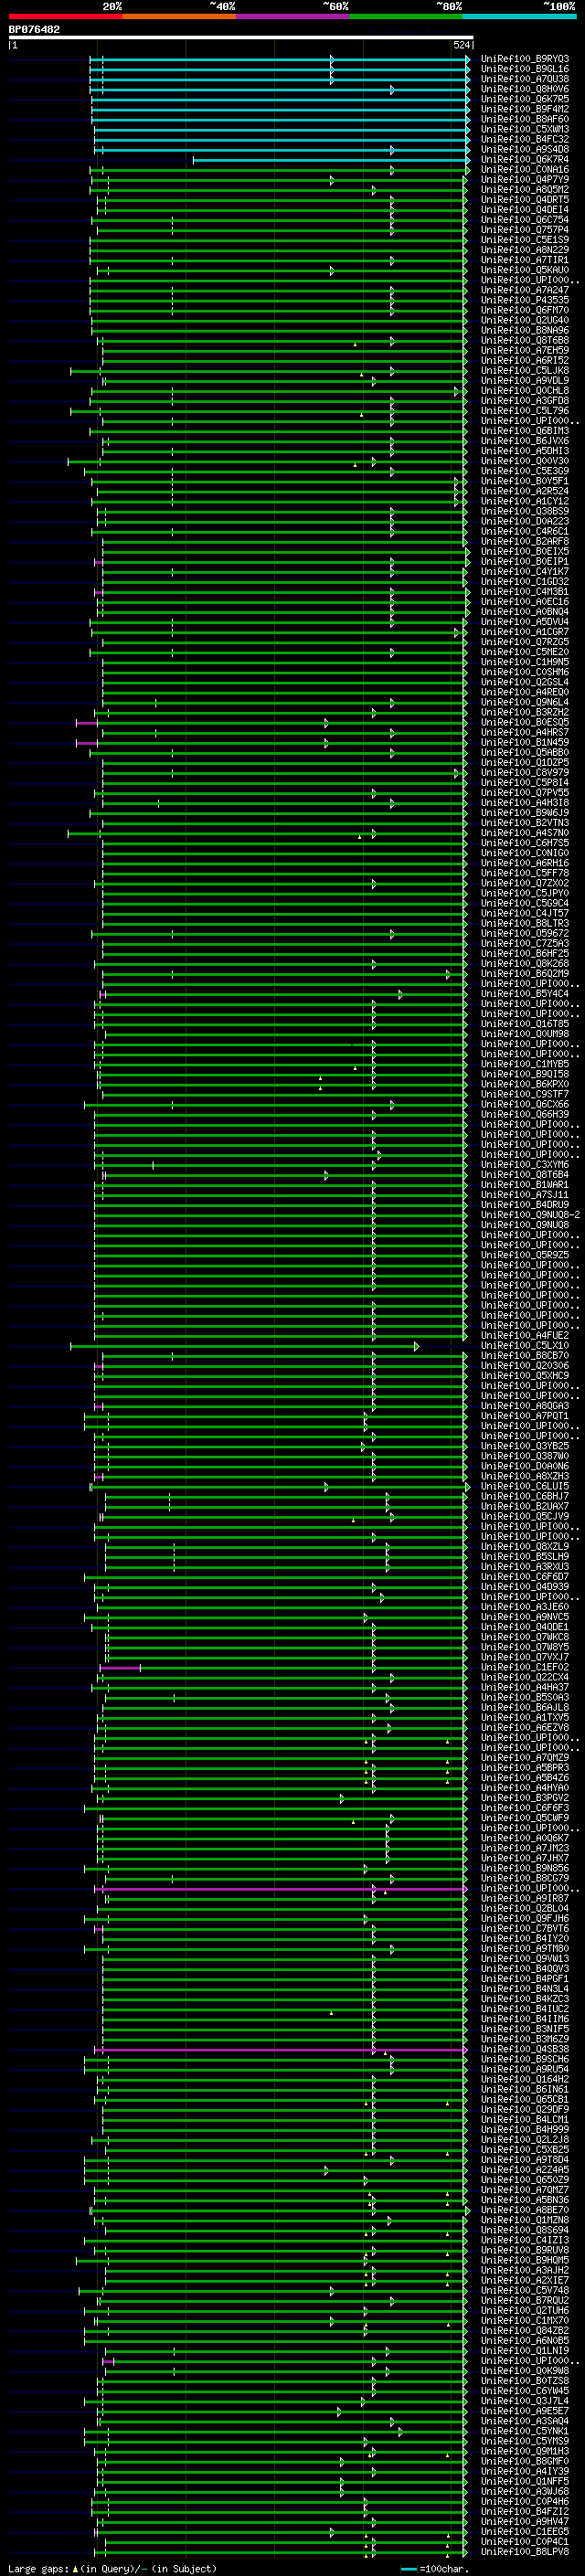Select label UniRef100_Q164H2
Viewport: 585px width, 2576px height.
(x=525, y=2080)
